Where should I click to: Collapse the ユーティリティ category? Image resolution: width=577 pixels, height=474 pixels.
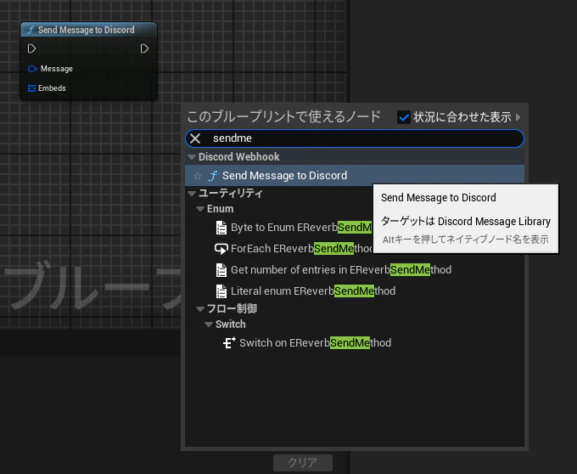[192, 194]
